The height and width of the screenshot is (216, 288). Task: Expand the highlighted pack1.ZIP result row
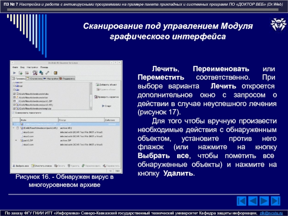click(13, 124)
